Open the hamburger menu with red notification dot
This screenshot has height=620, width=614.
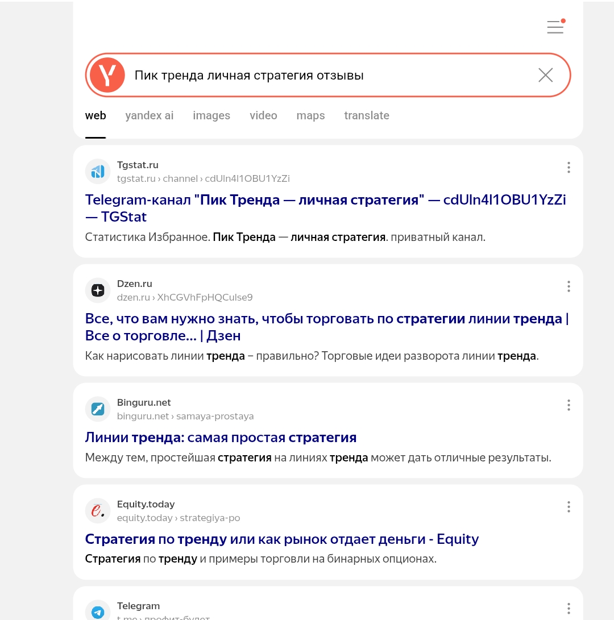pyautogui.click(x=555, y=27)
